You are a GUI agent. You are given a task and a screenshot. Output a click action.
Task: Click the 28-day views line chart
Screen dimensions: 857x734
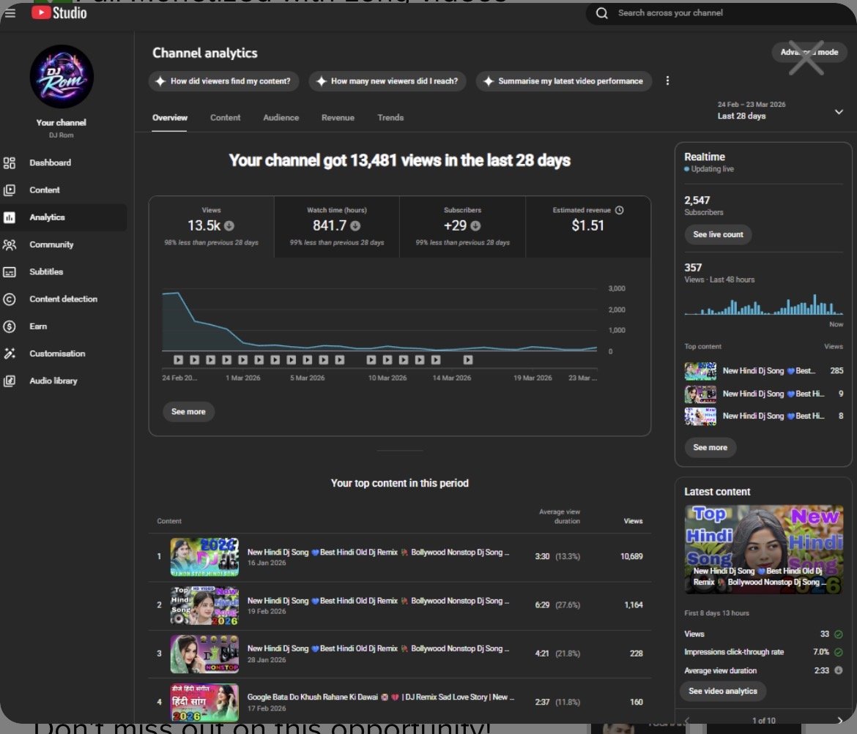coord(379,320)
